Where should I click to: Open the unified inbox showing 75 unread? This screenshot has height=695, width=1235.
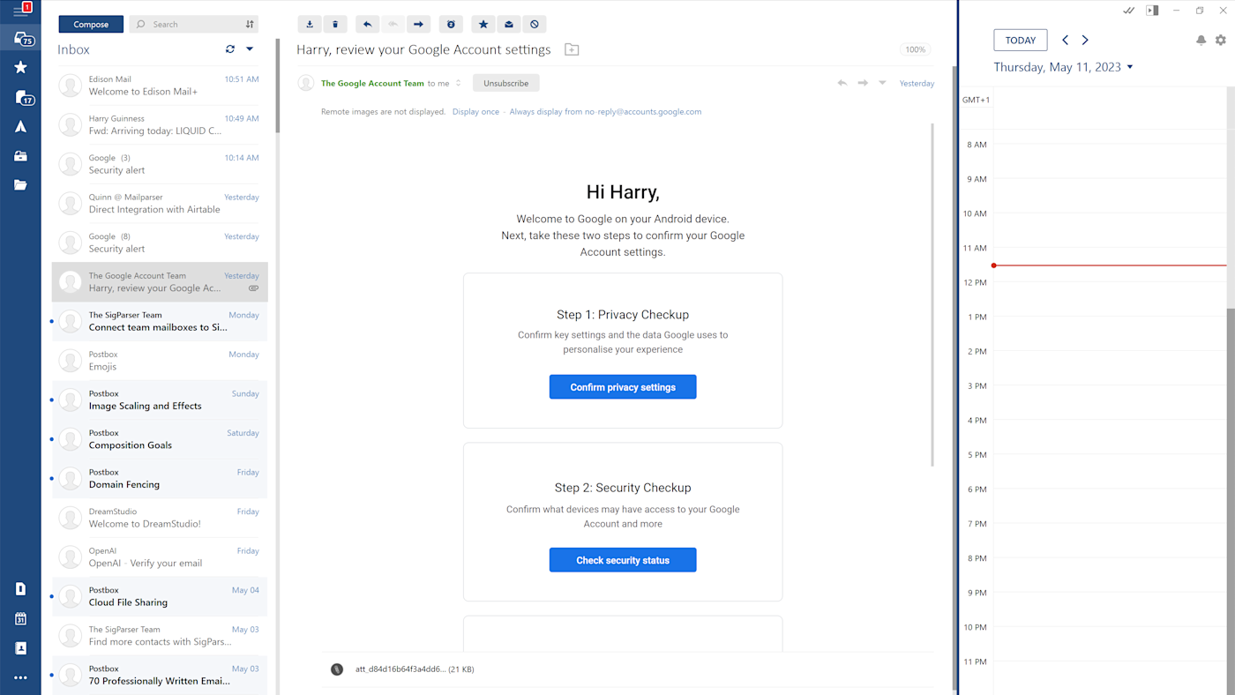[23, 38]
